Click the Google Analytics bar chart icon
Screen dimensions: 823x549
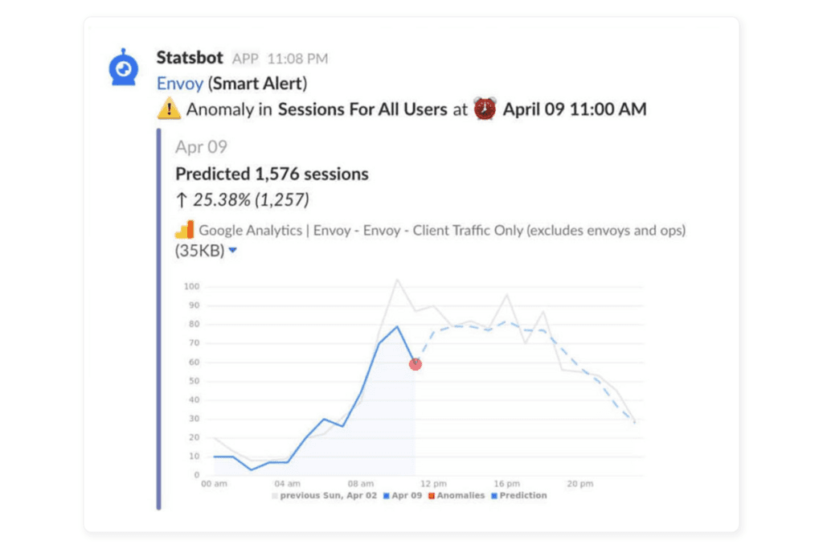[x=183, y=229]
